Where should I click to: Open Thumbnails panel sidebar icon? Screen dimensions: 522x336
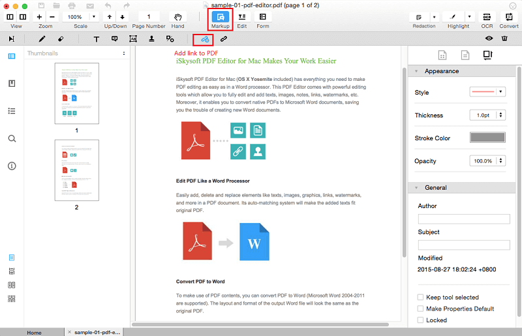coord(12,56)
